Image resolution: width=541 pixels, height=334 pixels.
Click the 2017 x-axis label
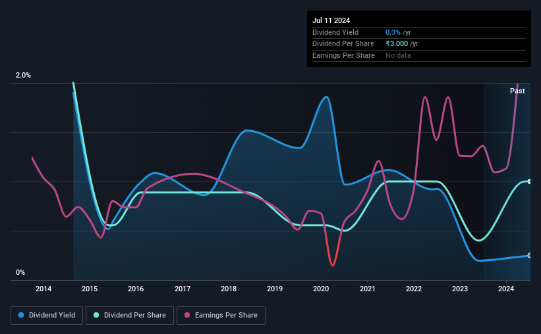pyautogui.click(x=183, y=289)
